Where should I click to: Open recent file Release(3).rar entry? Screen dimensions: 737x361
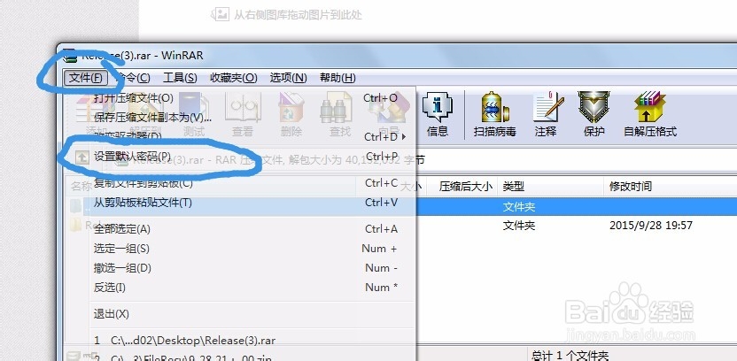(252, 340)
